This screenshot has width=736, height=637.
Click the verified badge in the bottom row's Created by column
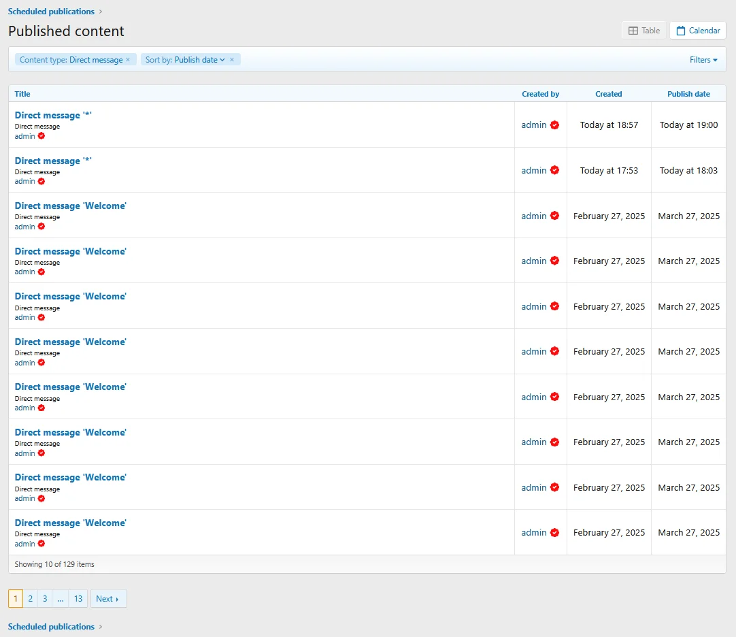556,532
